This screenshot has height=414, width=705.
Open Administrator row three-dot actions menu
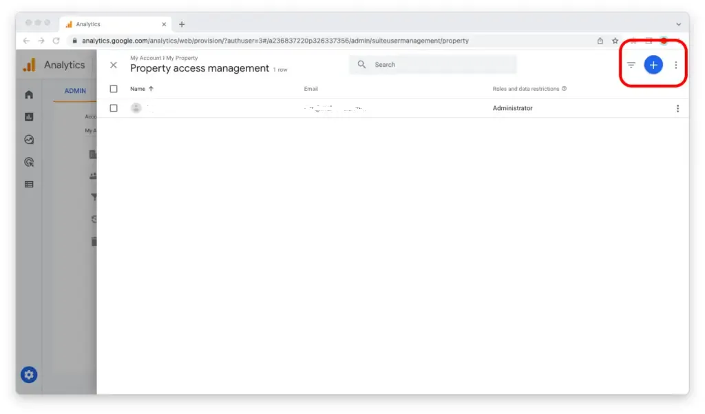tap(677, 108)
